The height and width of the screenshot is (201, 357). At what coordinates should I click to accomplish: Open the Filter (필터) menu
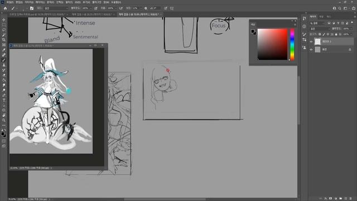pyautogui.click(x=69, y=2)
